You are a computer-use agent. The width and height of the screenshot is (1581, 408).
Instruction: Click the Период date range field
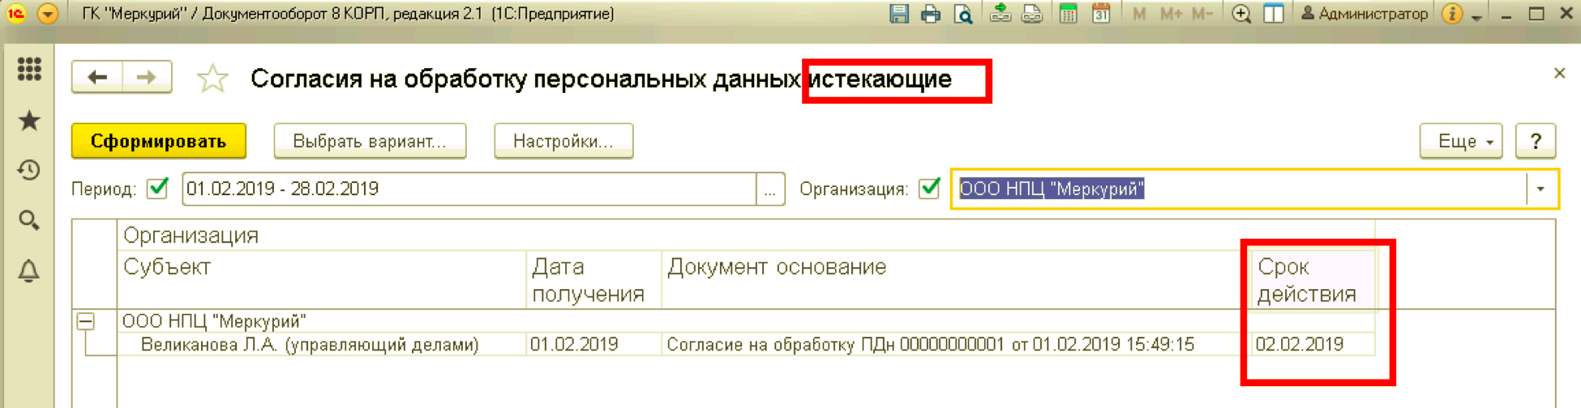[469, 189]
